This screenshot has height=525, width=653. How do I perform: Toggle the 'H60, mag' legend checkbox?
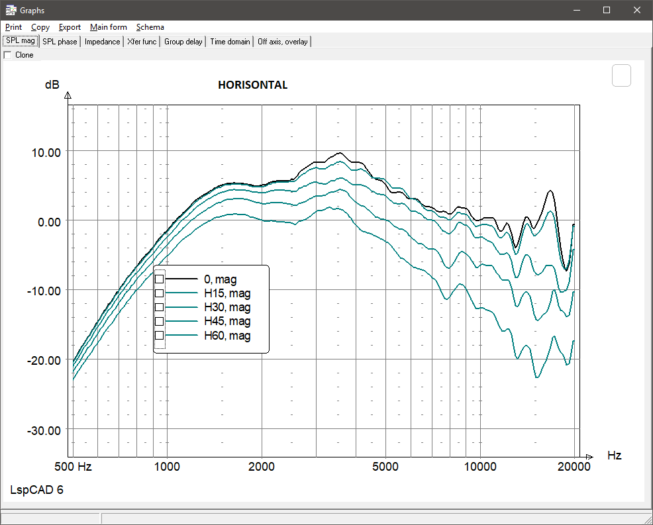pos(159,336)
